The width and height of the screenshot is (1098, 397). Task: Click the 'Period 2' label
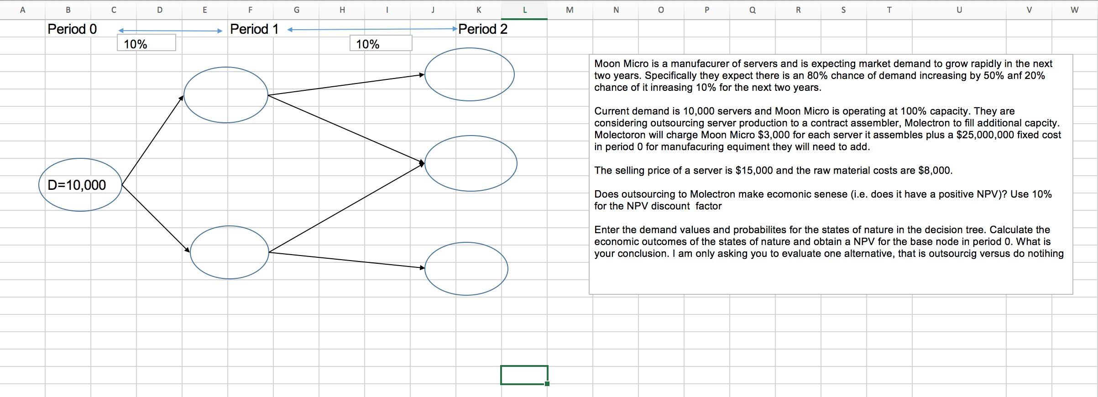coord(483,29)
